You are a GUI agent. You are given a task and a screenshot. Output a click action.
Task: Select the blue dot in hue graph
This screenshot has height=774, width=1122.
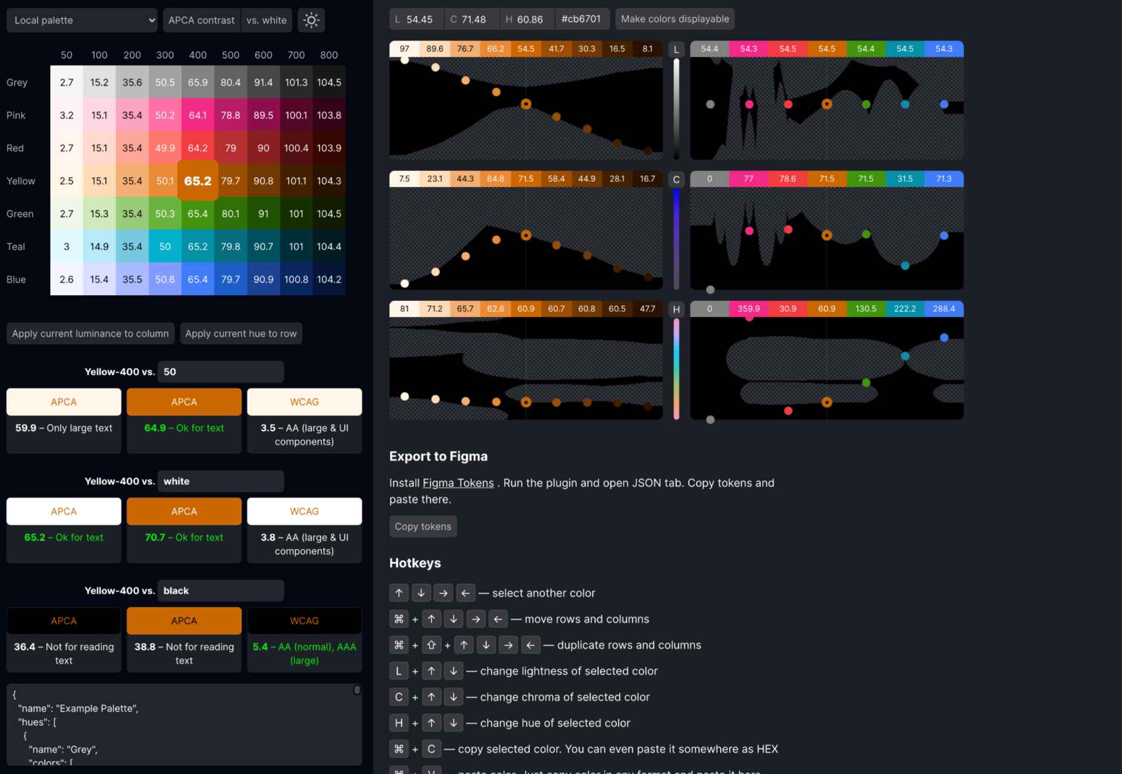(944, 337)
